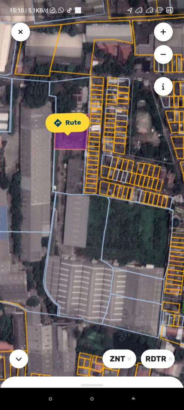Image resolution: width=184 pixels, height=410 pixels.
Task: Tap the clock time 15:10
Action: 17,11
